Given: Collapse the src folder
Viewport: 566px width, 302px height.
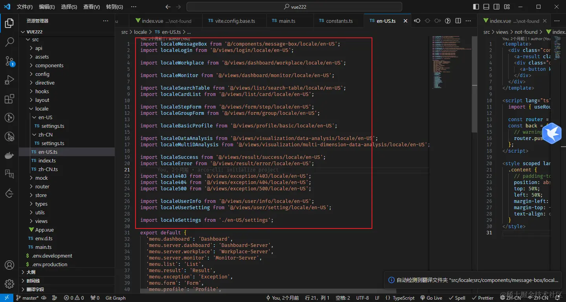Looking at the screenshot, I should 67,39.
